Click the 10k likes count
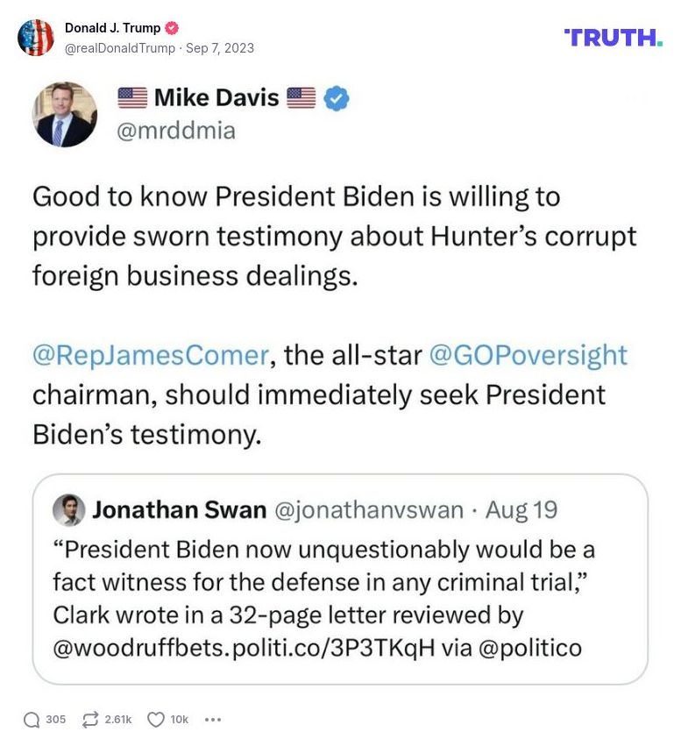Image resolution: width=681 pixels, height=746 pixels. point(180,720)
